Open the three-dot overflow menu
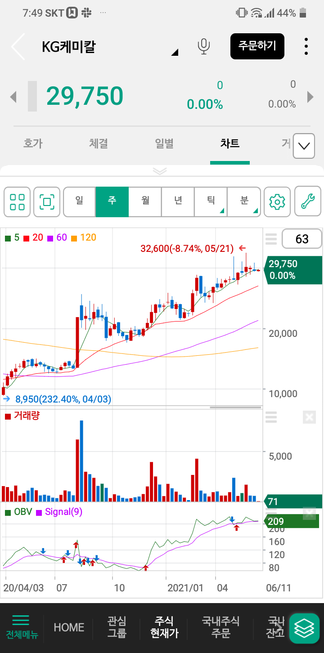 306,46
